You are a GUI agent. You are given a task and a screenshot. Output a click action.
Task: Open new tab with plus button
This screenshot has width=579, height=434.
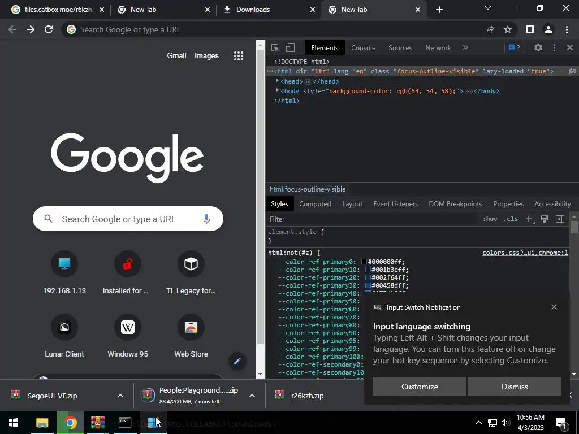439,10
